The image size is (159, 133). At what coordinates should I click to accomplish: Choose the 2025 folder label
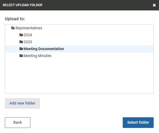click(x=28, y=42)
